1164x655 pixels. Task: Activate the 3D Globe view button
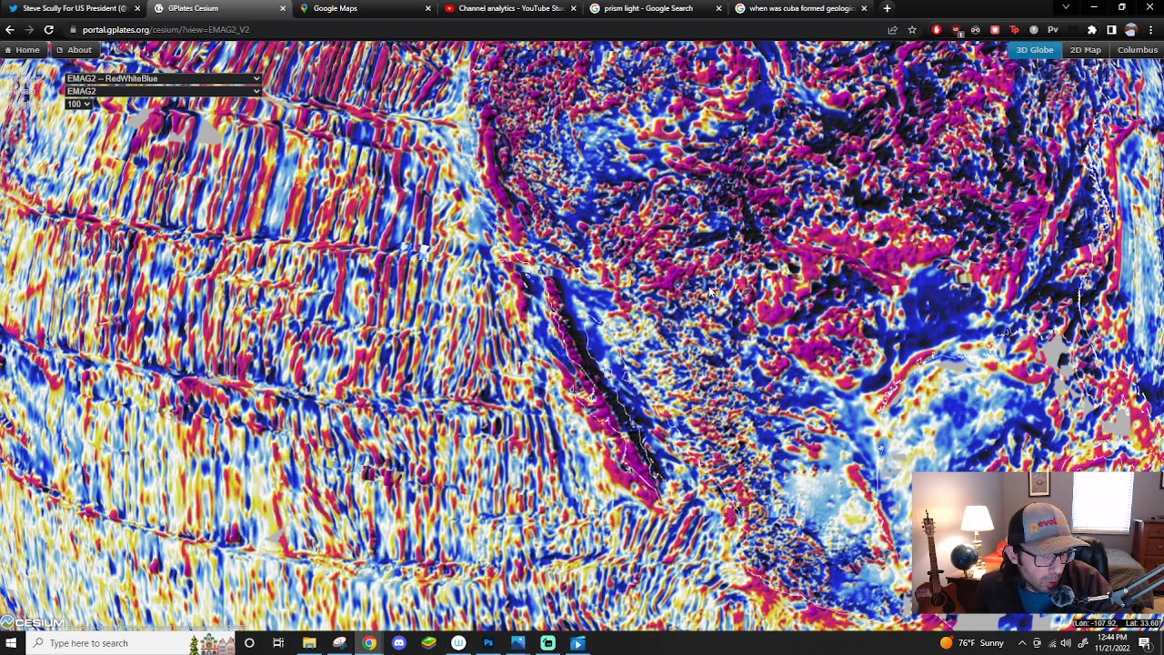click(x=1034, y=50)
